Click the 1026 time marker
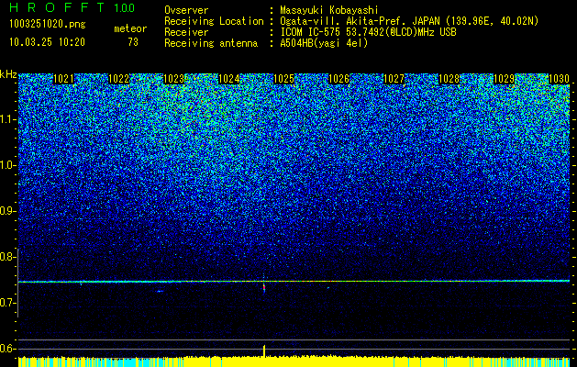The image size is (577, 367). click(x=338, y=79)
